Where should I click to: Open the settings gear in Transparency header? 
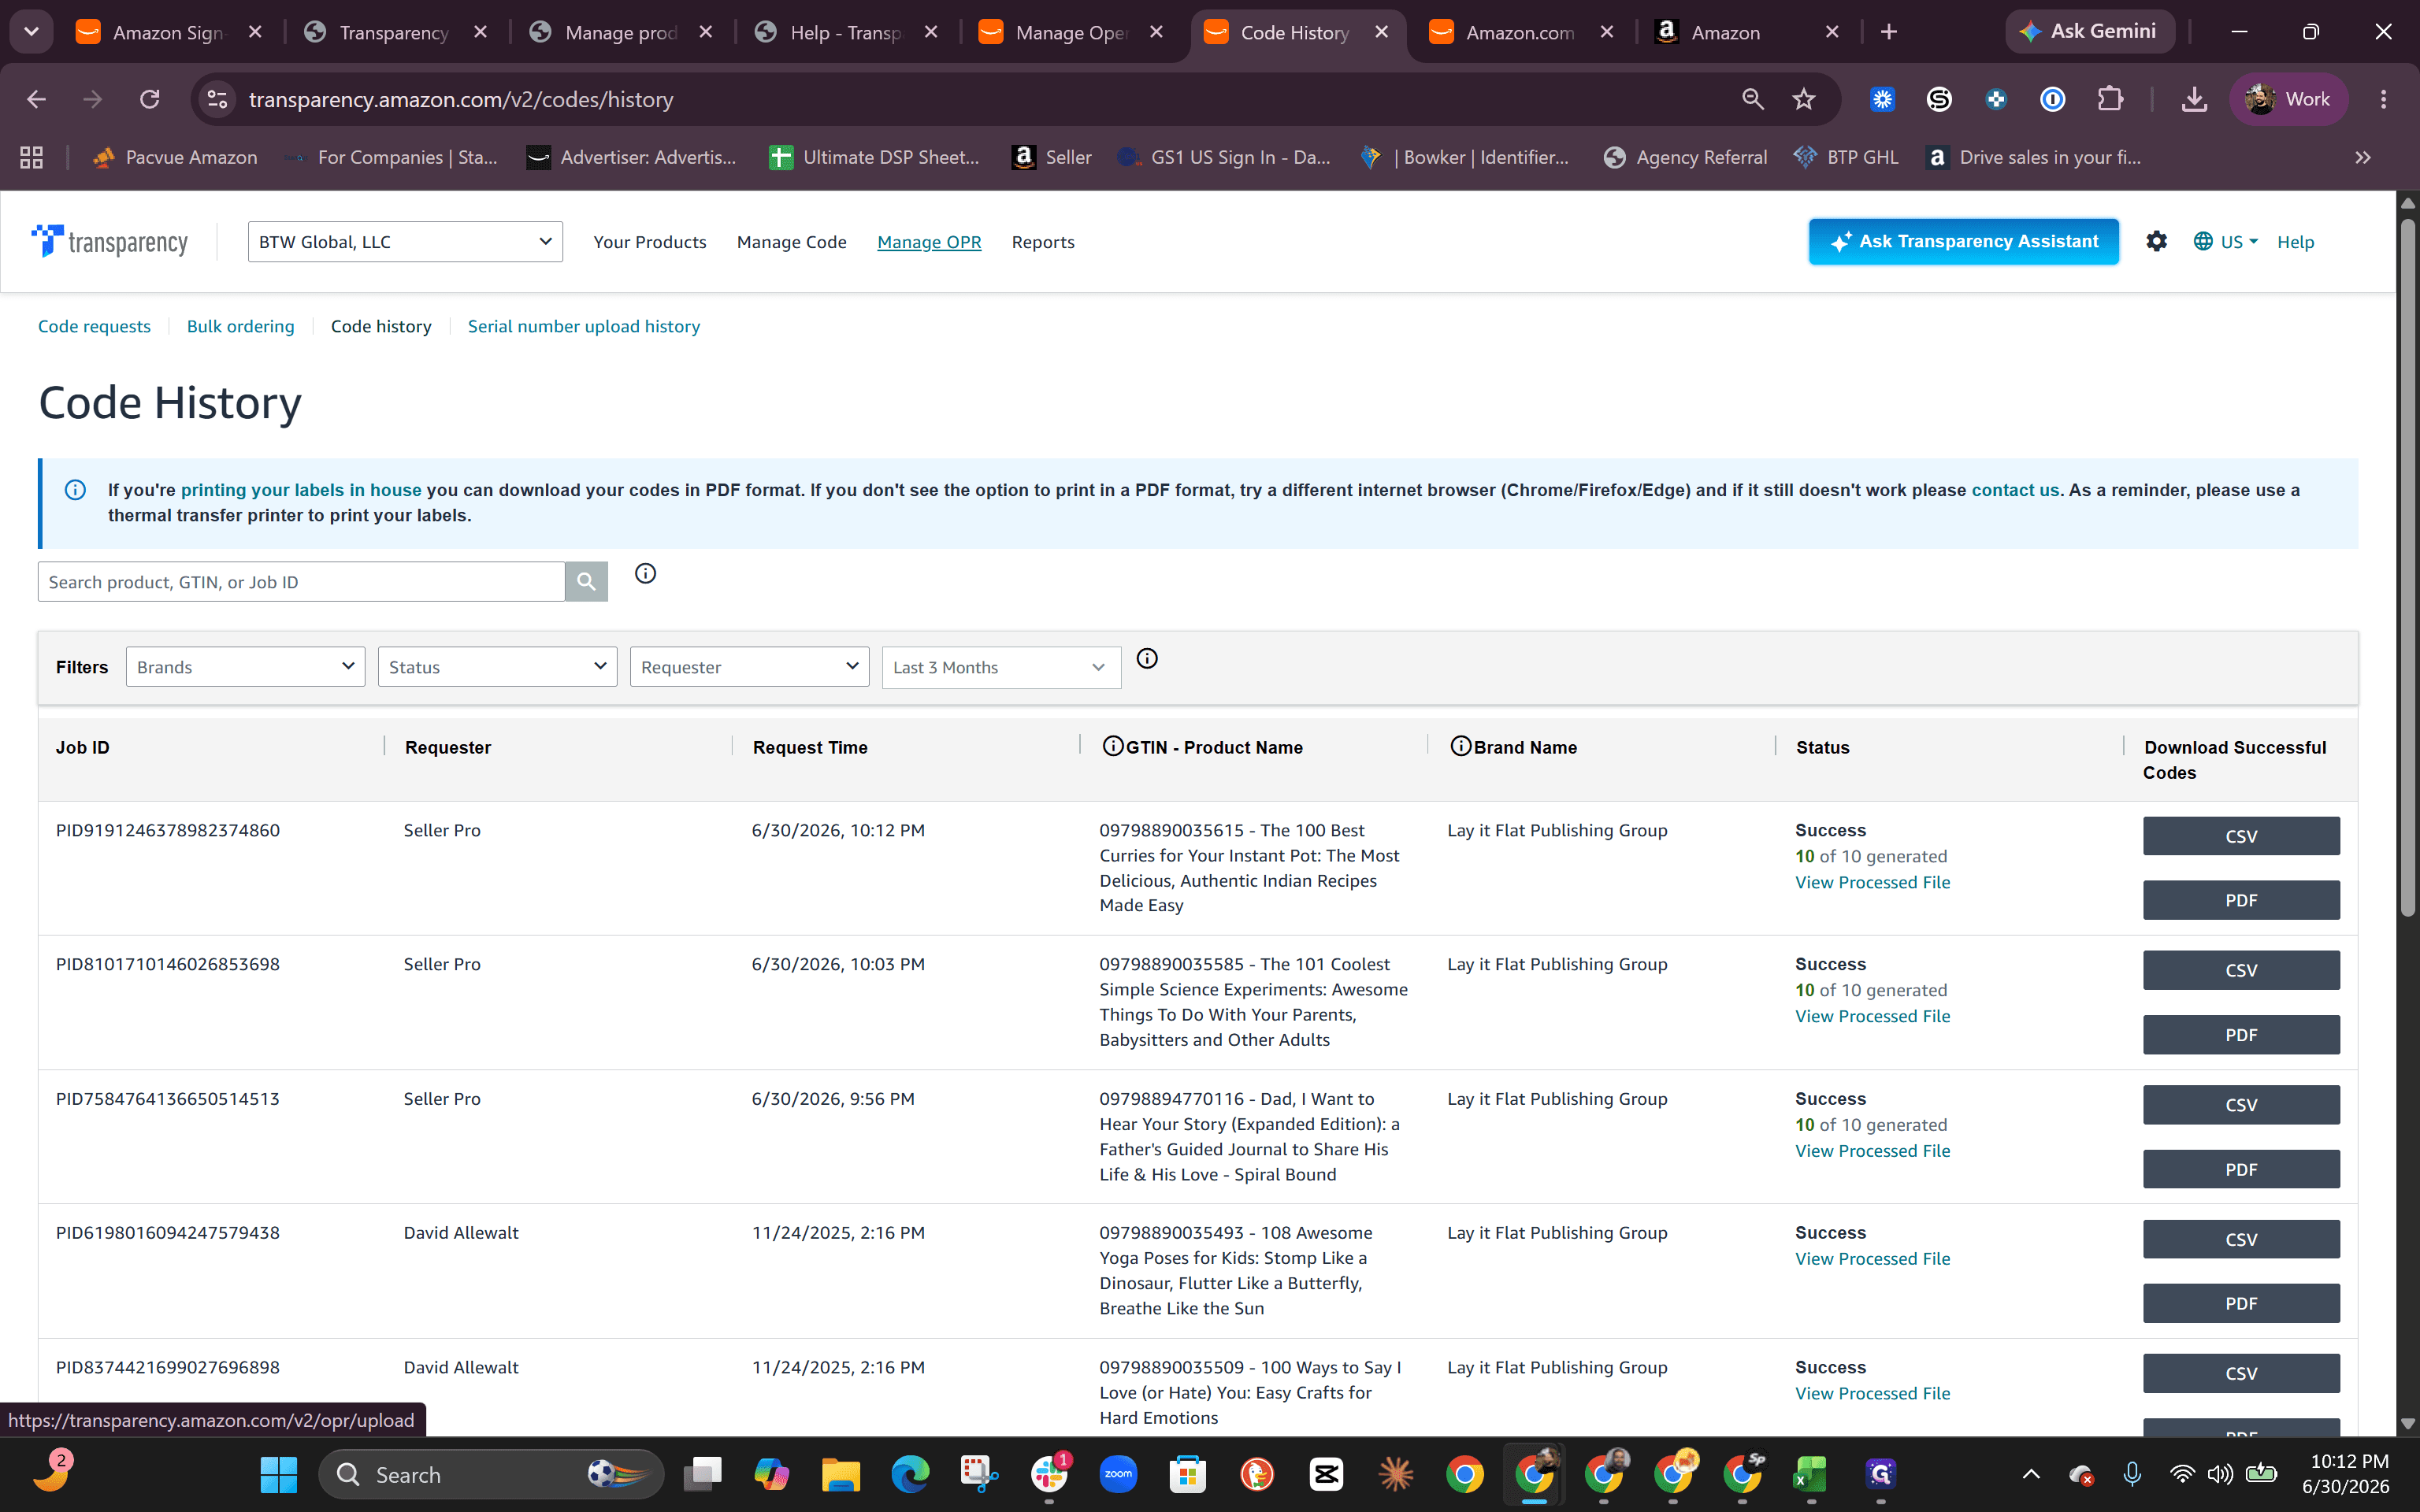click(2157, 241)
